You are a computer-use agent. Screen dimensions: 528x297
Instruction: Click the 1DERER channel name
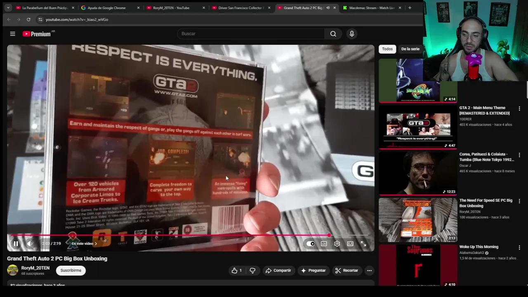click(465, 119)
